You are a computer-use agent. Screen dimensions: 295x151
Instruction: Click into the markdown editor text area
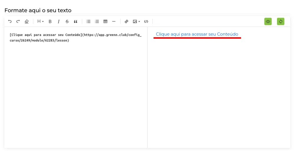(x=76, y=87)
